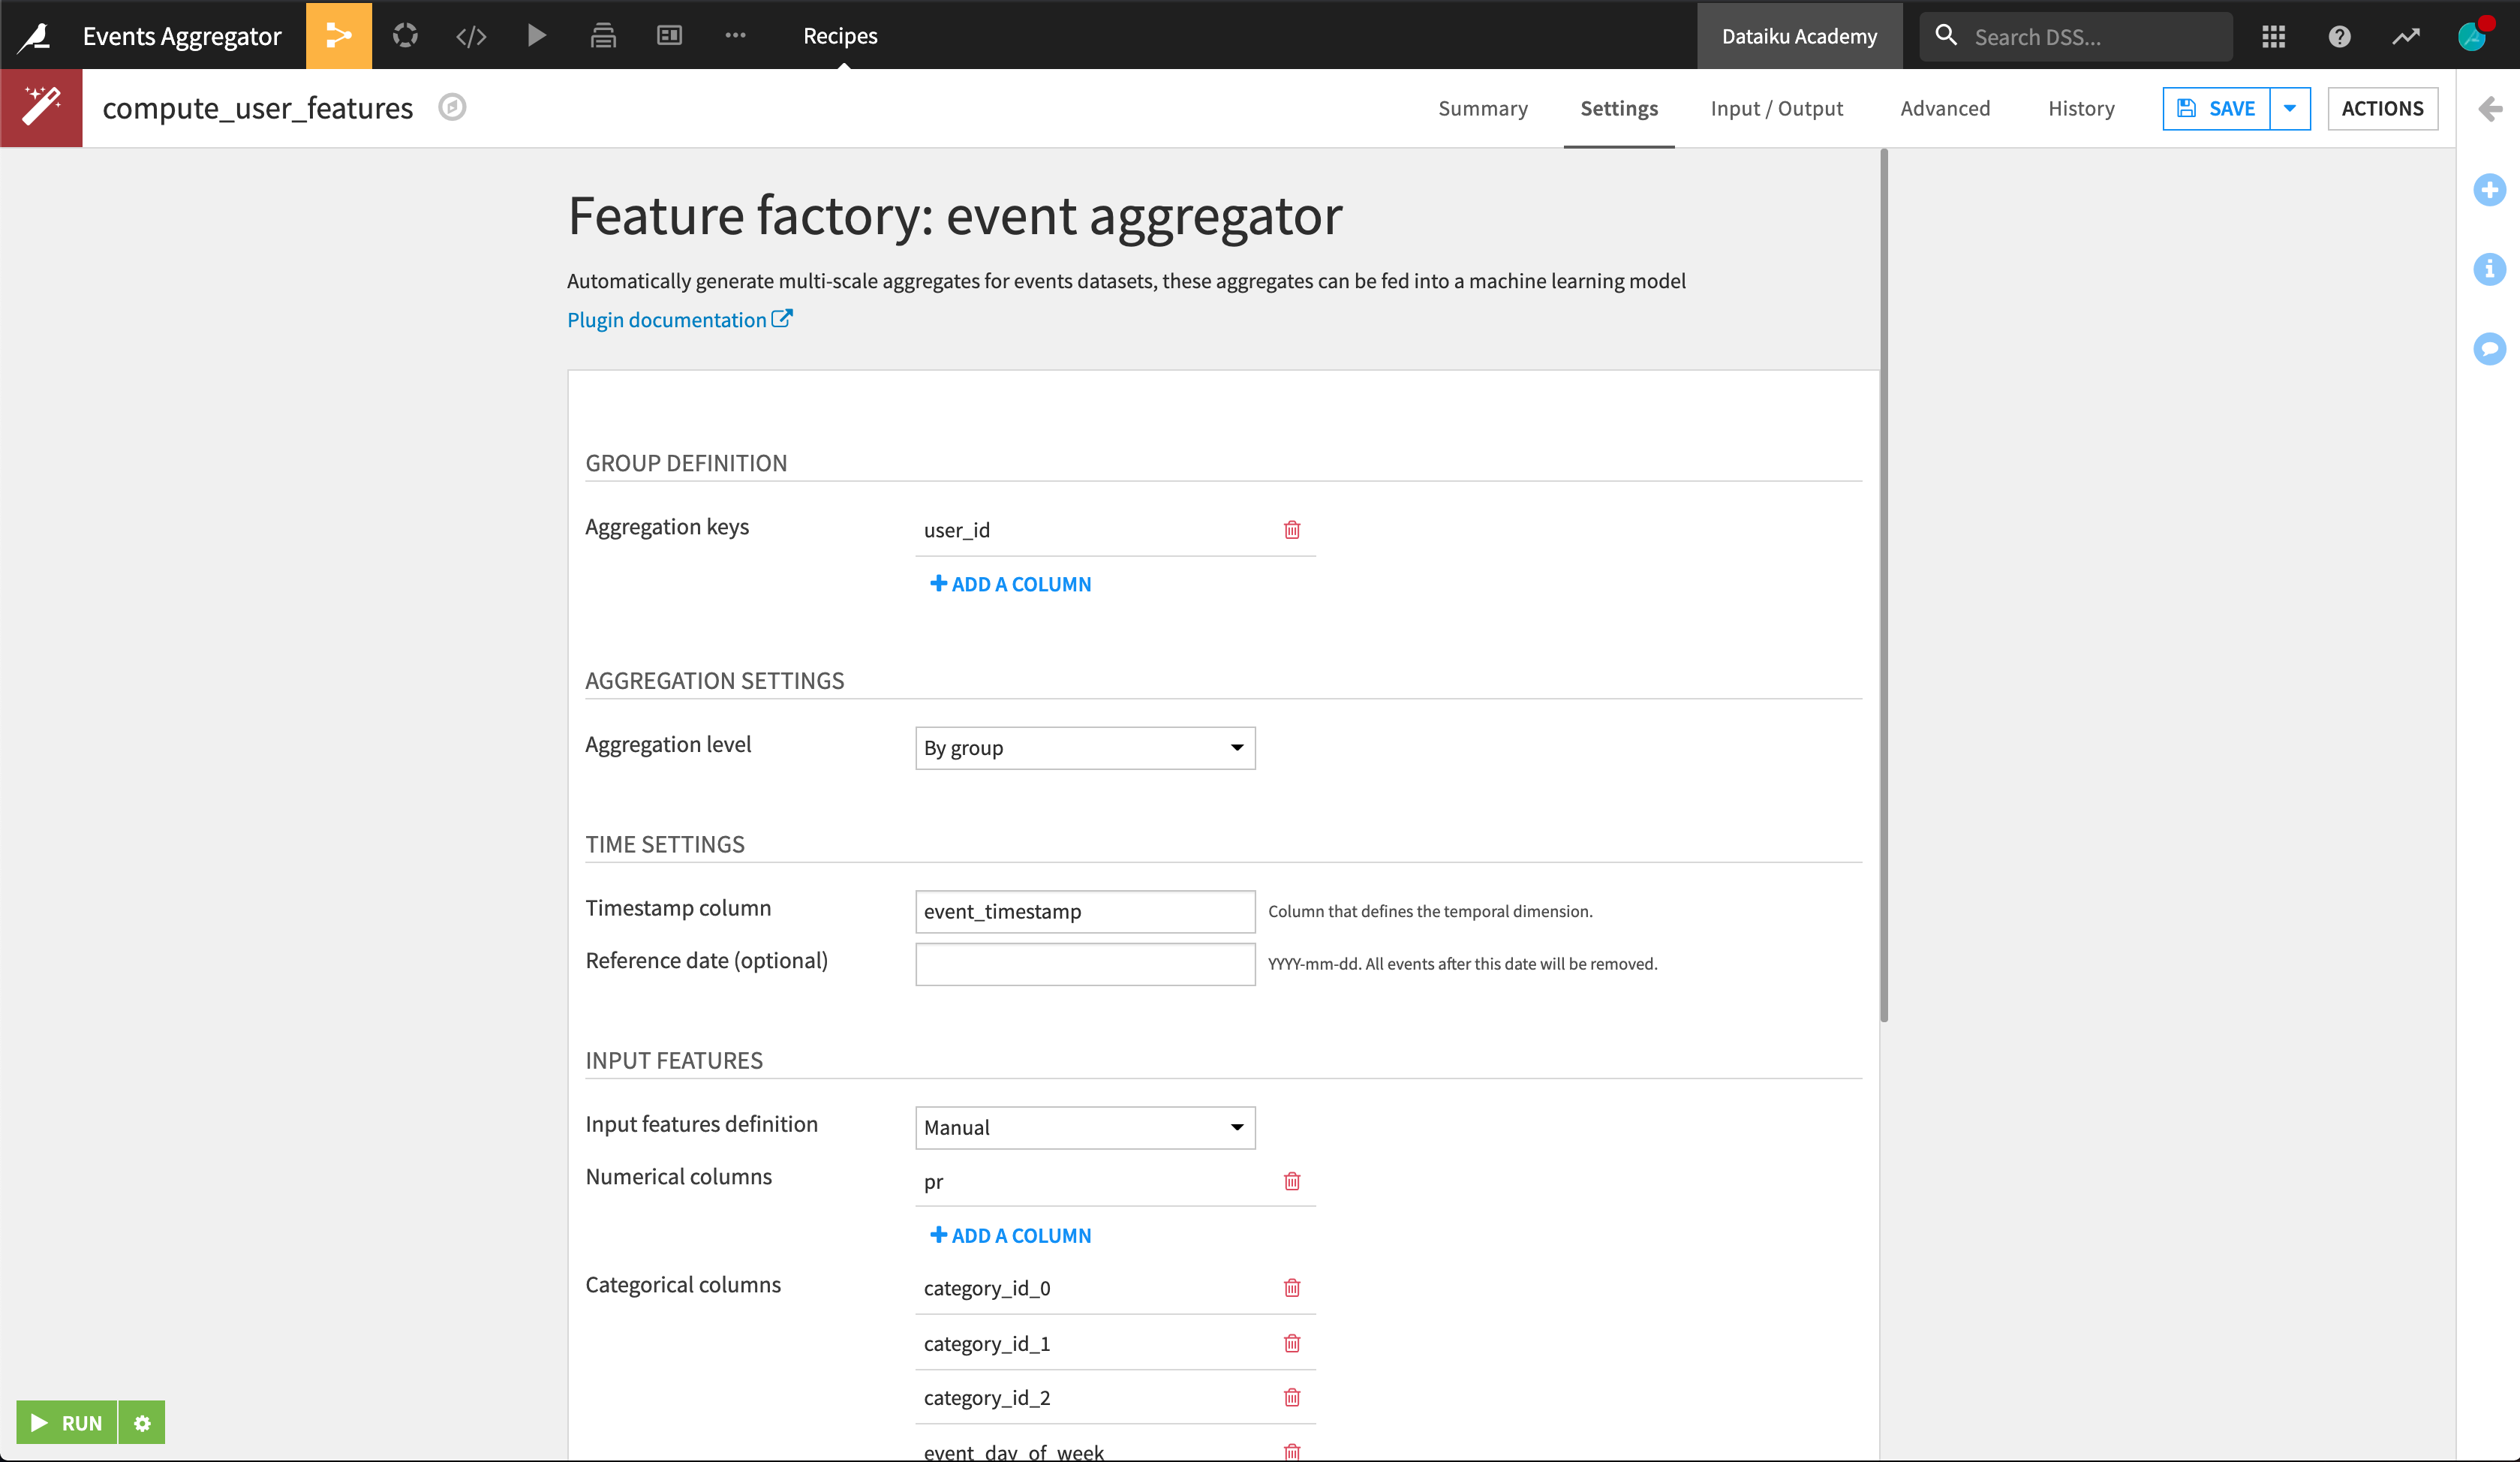Click the dashboard/report icon in toolbar
The image size is (2520, 1462).
[670, 33]
